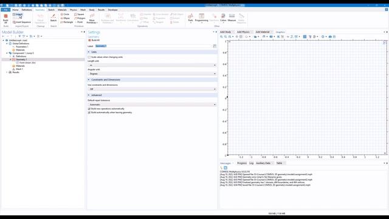Collapse the Advanced section

(x=89, y=95)
